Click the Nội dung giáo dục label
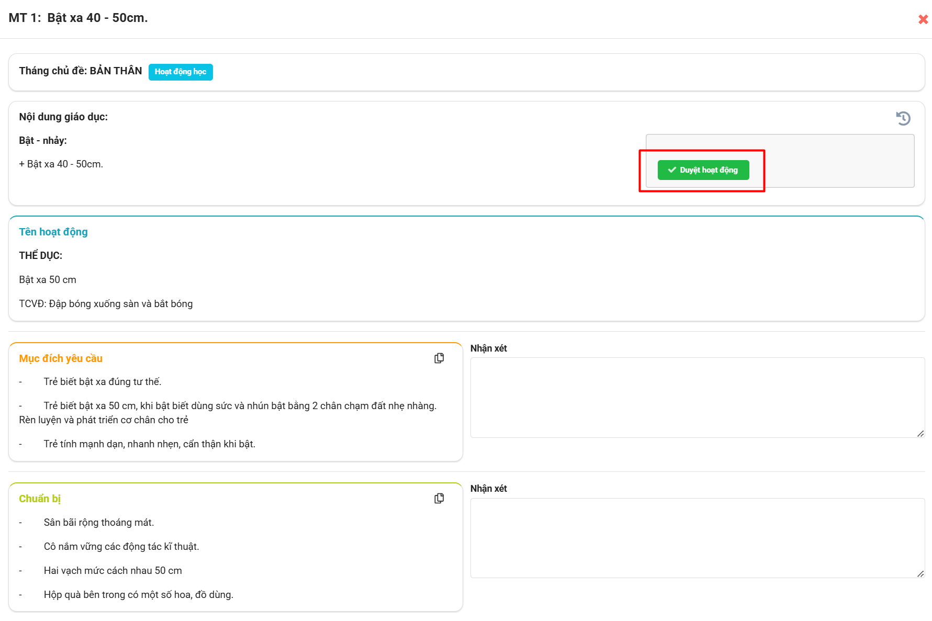This screenshot has height=621, width=932. [63, 117]
